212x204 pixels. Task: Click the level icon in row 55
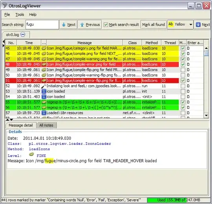[44, 102]
